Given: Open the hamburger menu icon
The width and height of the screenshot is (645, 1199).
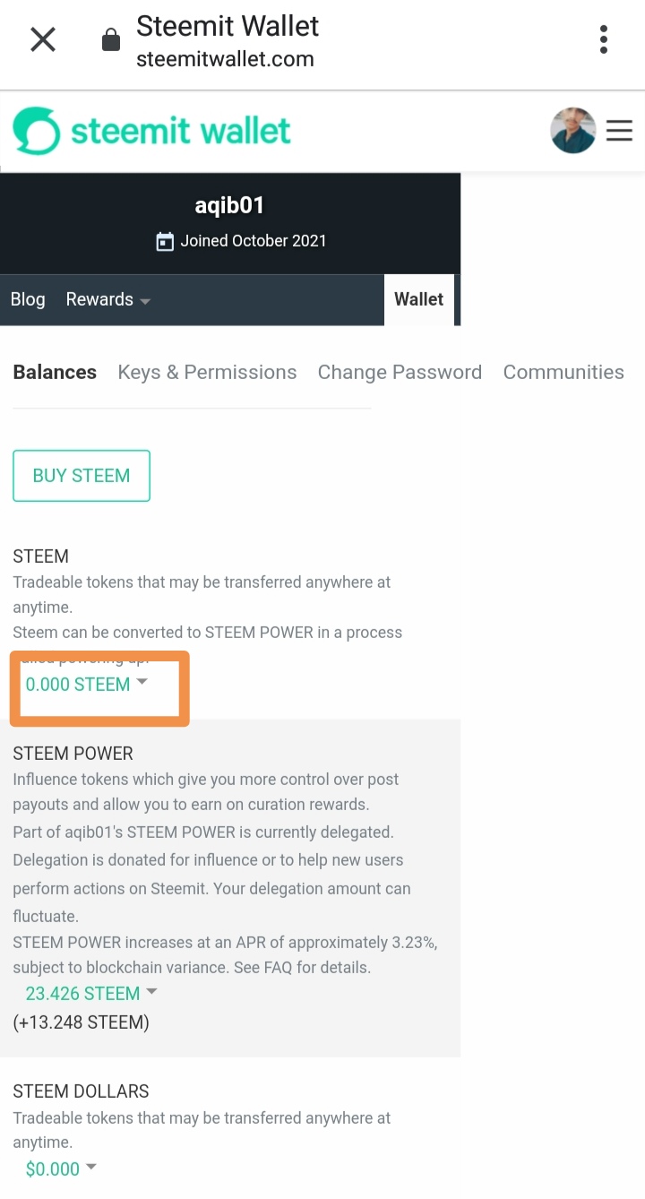Looking at the screenshot, I should [620, 131].
